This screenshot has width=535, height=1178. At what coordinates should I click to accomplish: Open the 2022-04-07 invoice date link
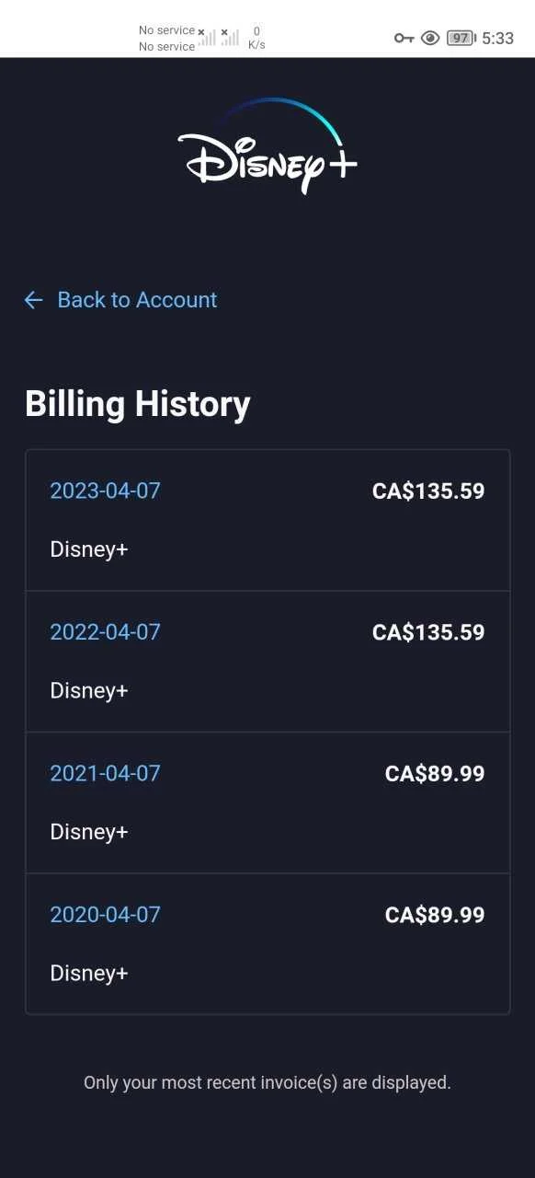coord(105,632)
